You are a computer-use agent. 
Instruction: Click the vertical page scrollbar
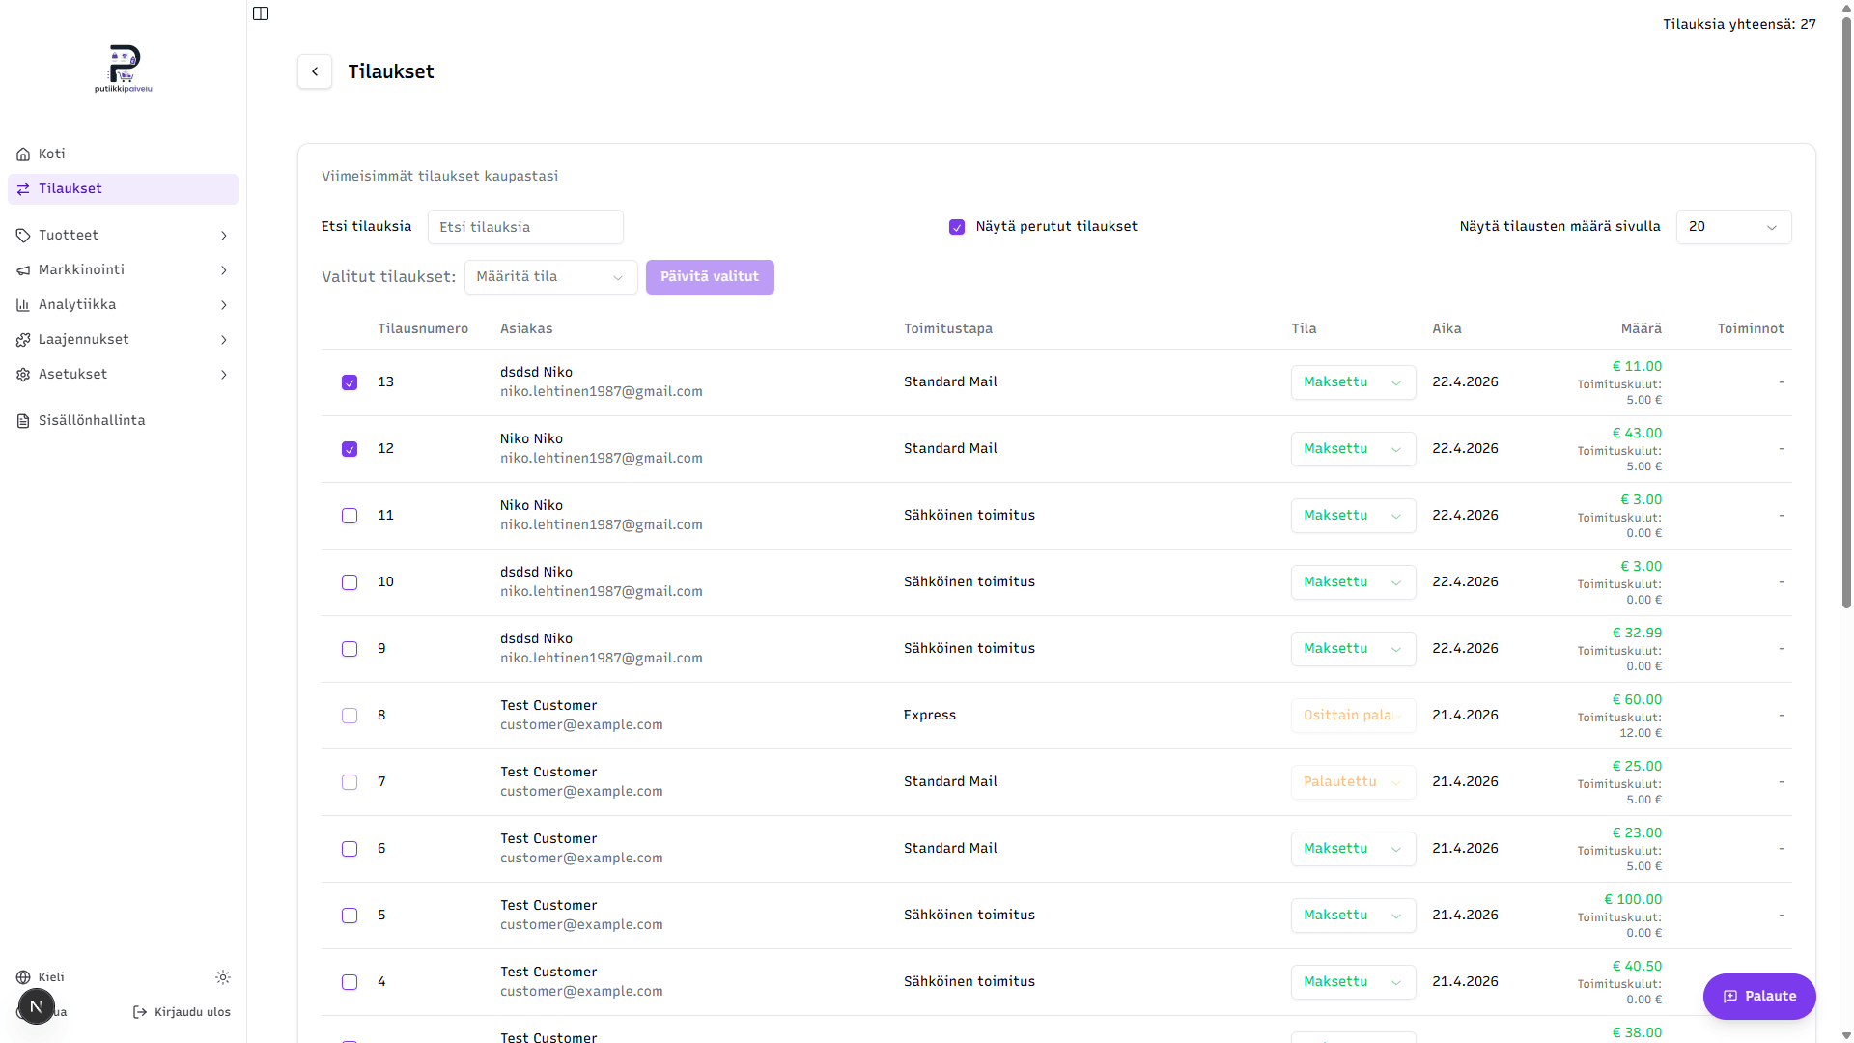click(x=1846, y=309)
